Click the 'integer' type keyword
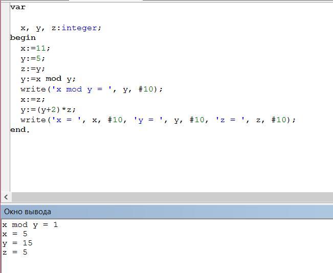333x273 pixels. [79, 28]
